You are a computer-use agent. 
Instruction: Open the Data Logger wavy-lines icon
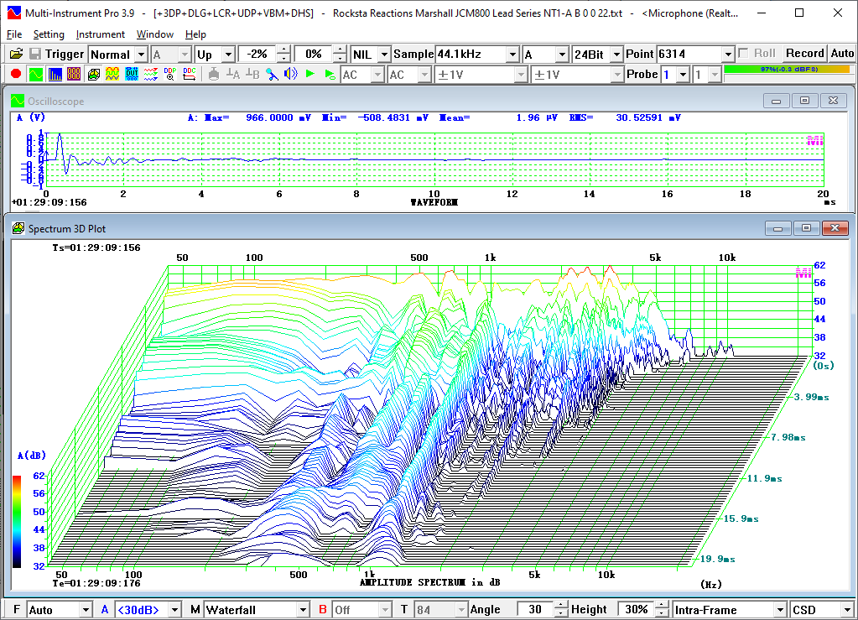point(151,74)
